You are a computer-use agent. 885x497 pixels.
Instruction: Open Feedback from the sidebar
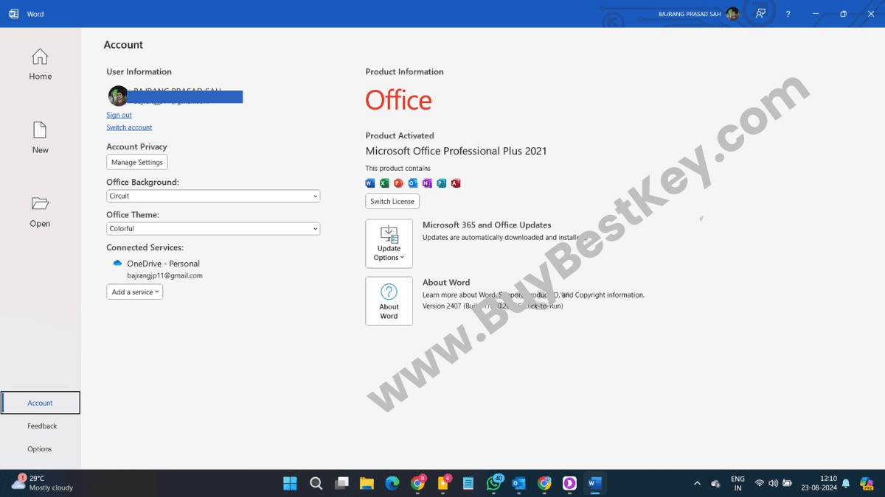pyautogui.click(x=42, y=426)
